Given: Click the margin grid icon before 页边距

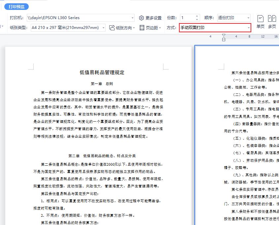Looking at the screenshot, I should click(141, 27).
